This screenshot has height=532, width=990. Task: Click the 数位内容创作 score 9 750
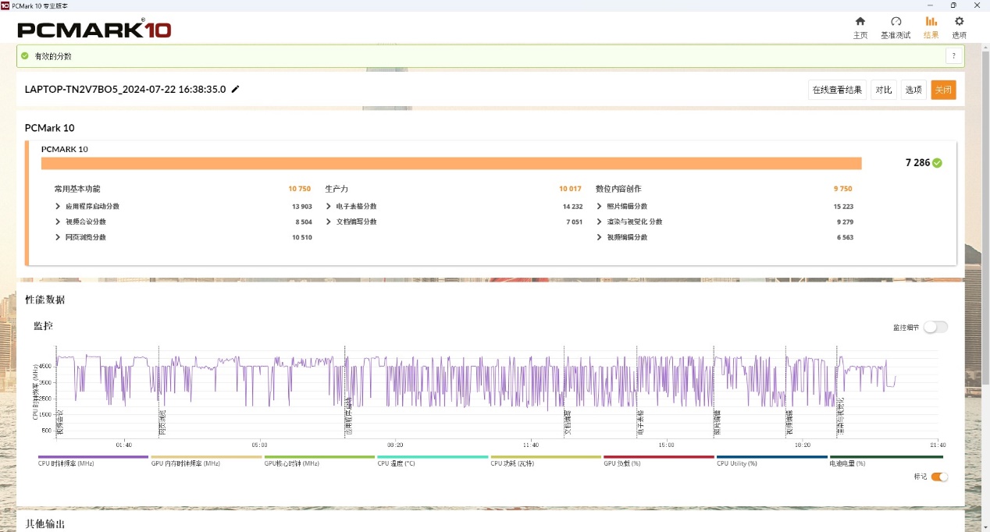click(843, 189)
